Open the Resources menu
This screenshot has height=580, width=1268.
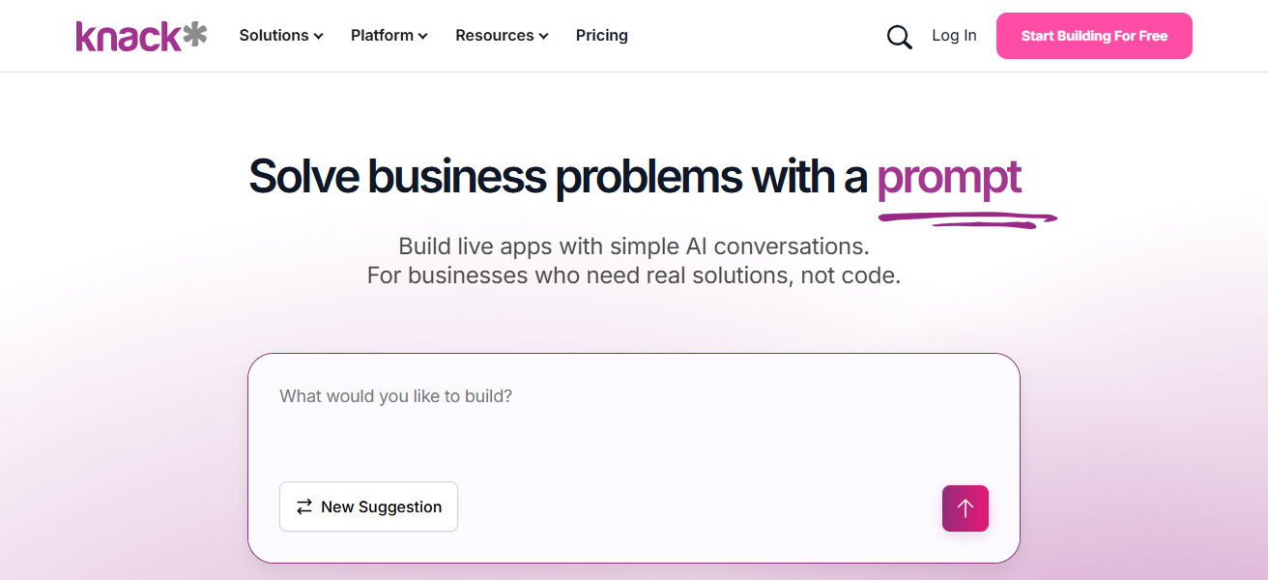click(494, 36)
